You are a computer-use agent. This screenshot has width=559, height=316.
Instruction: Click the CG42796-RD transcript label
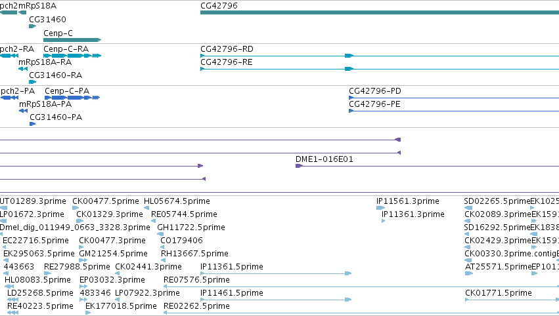(x=227, y=49)
